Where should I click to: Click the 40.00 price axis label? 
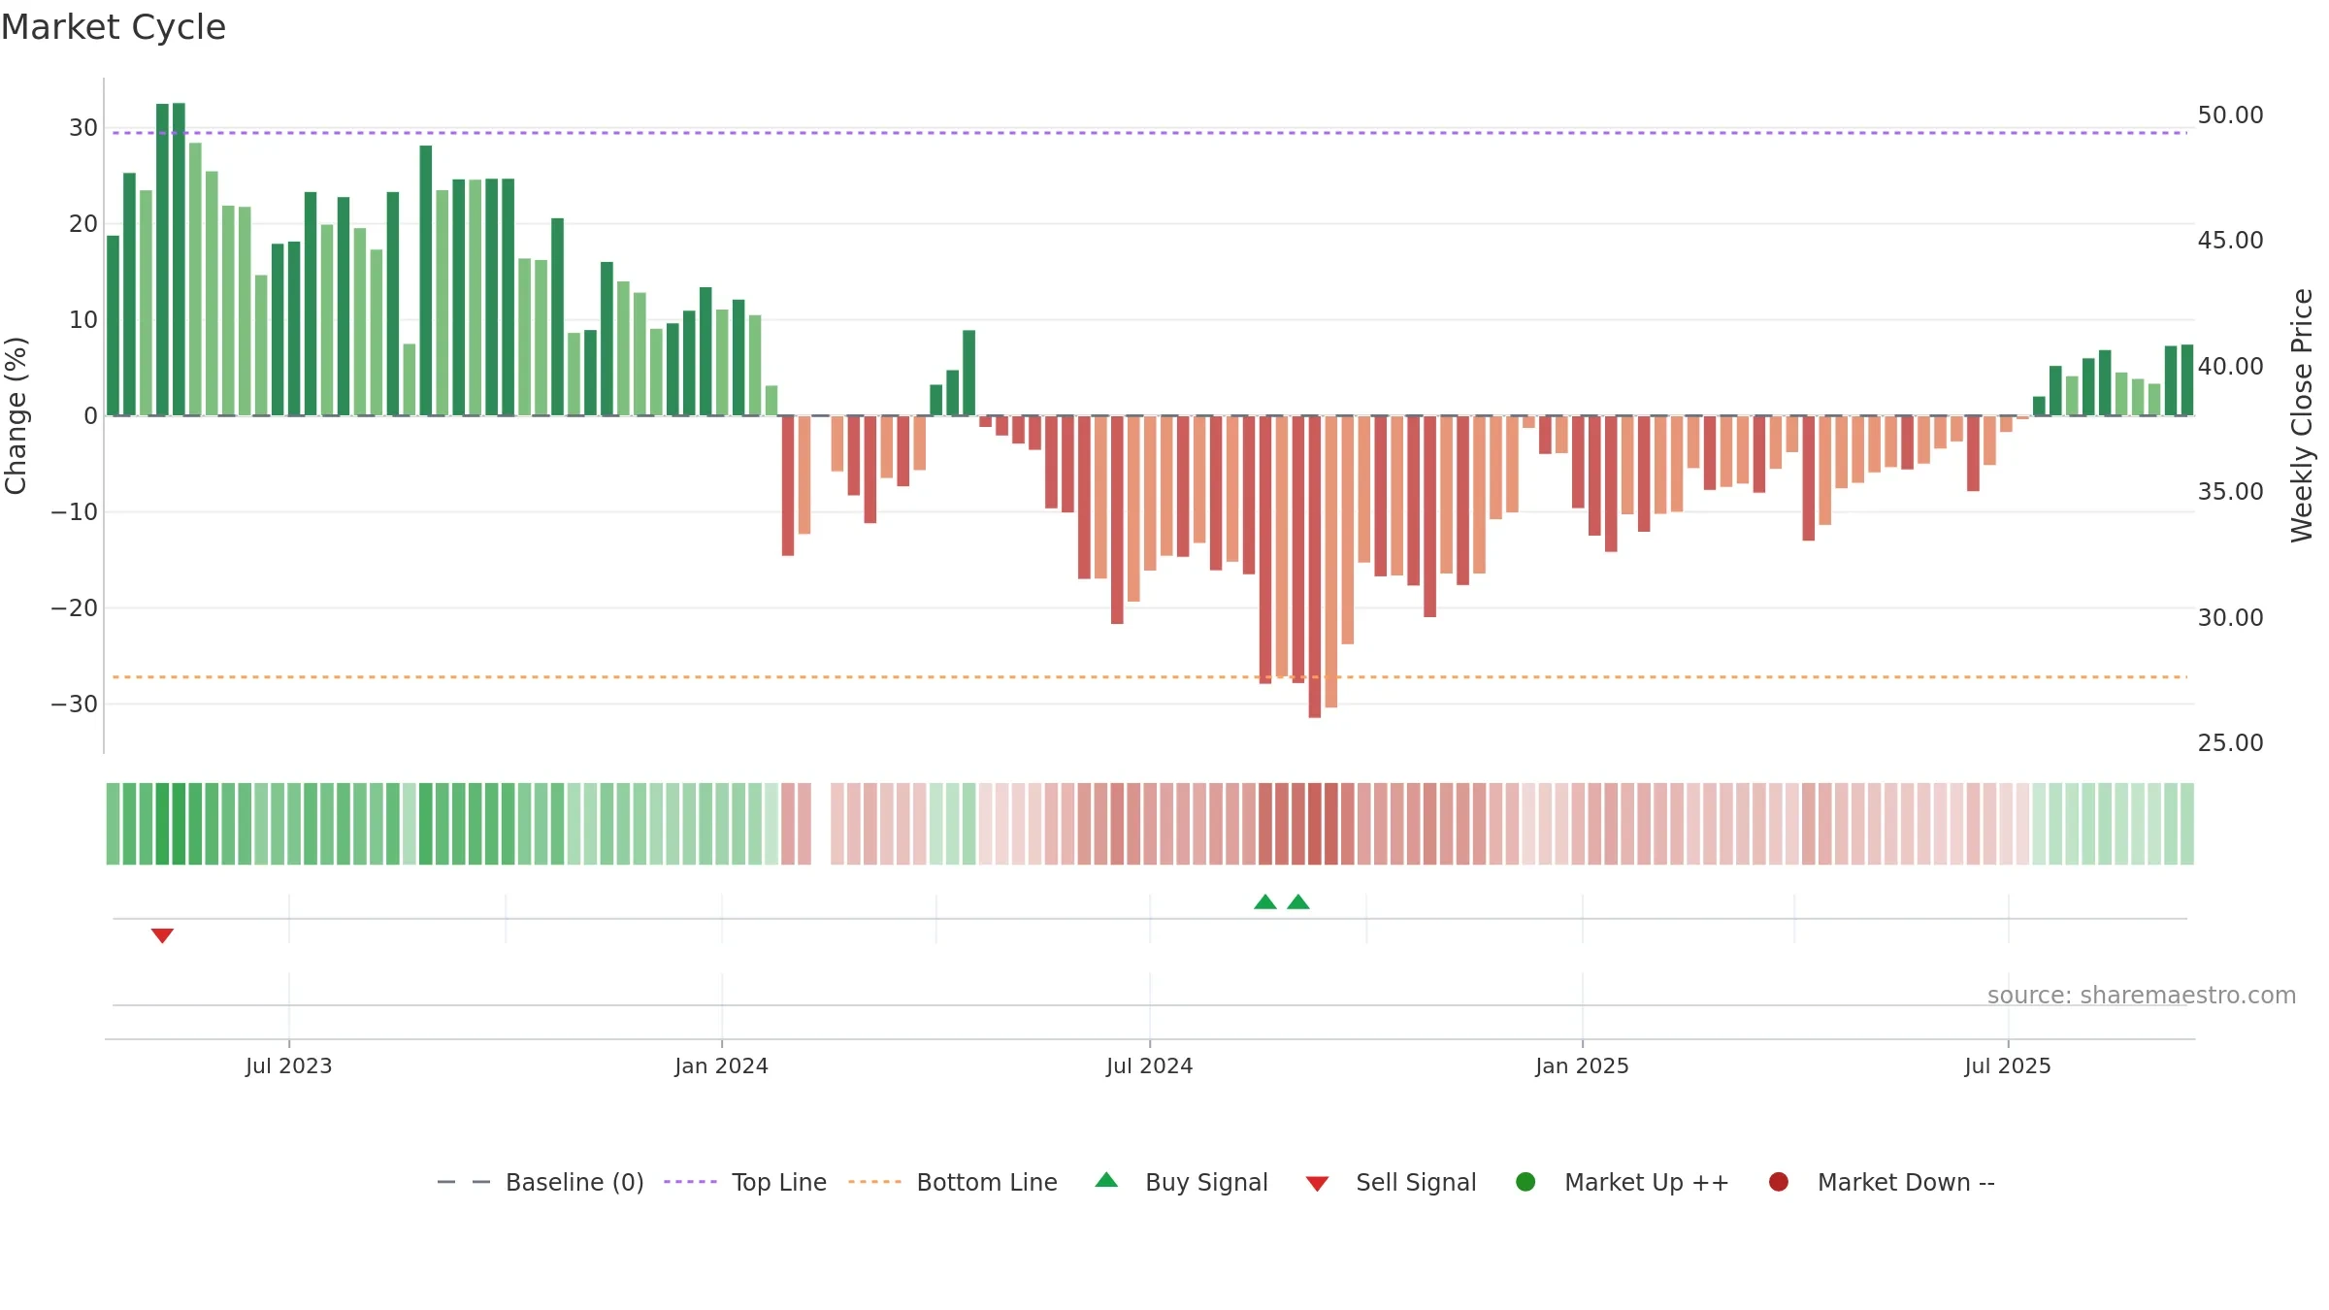(x=2230, y=366)
